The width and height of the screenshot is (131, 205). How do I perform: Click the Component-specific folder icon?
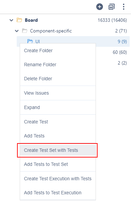(25, 31)
